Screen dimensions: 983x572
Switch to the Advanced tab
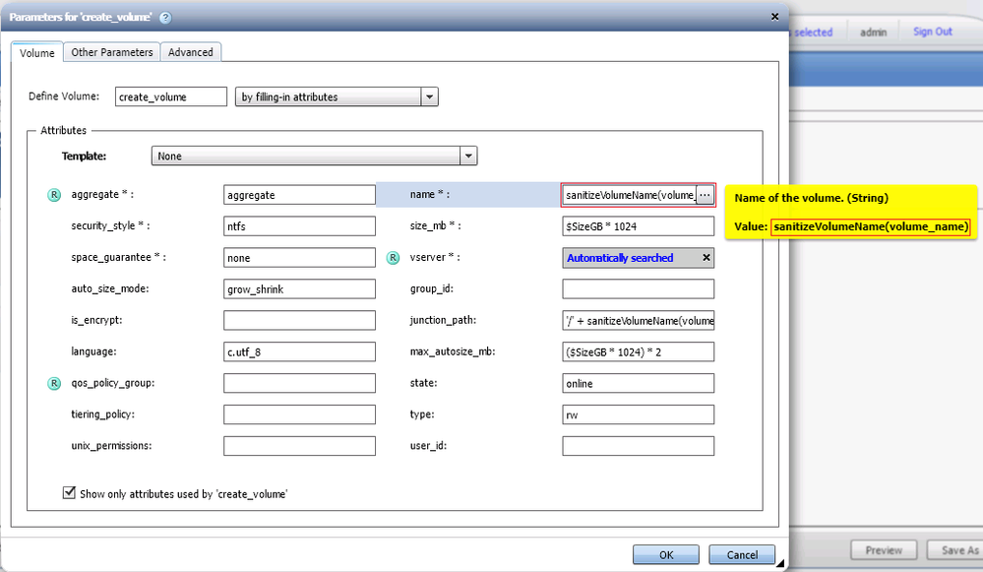191,52
